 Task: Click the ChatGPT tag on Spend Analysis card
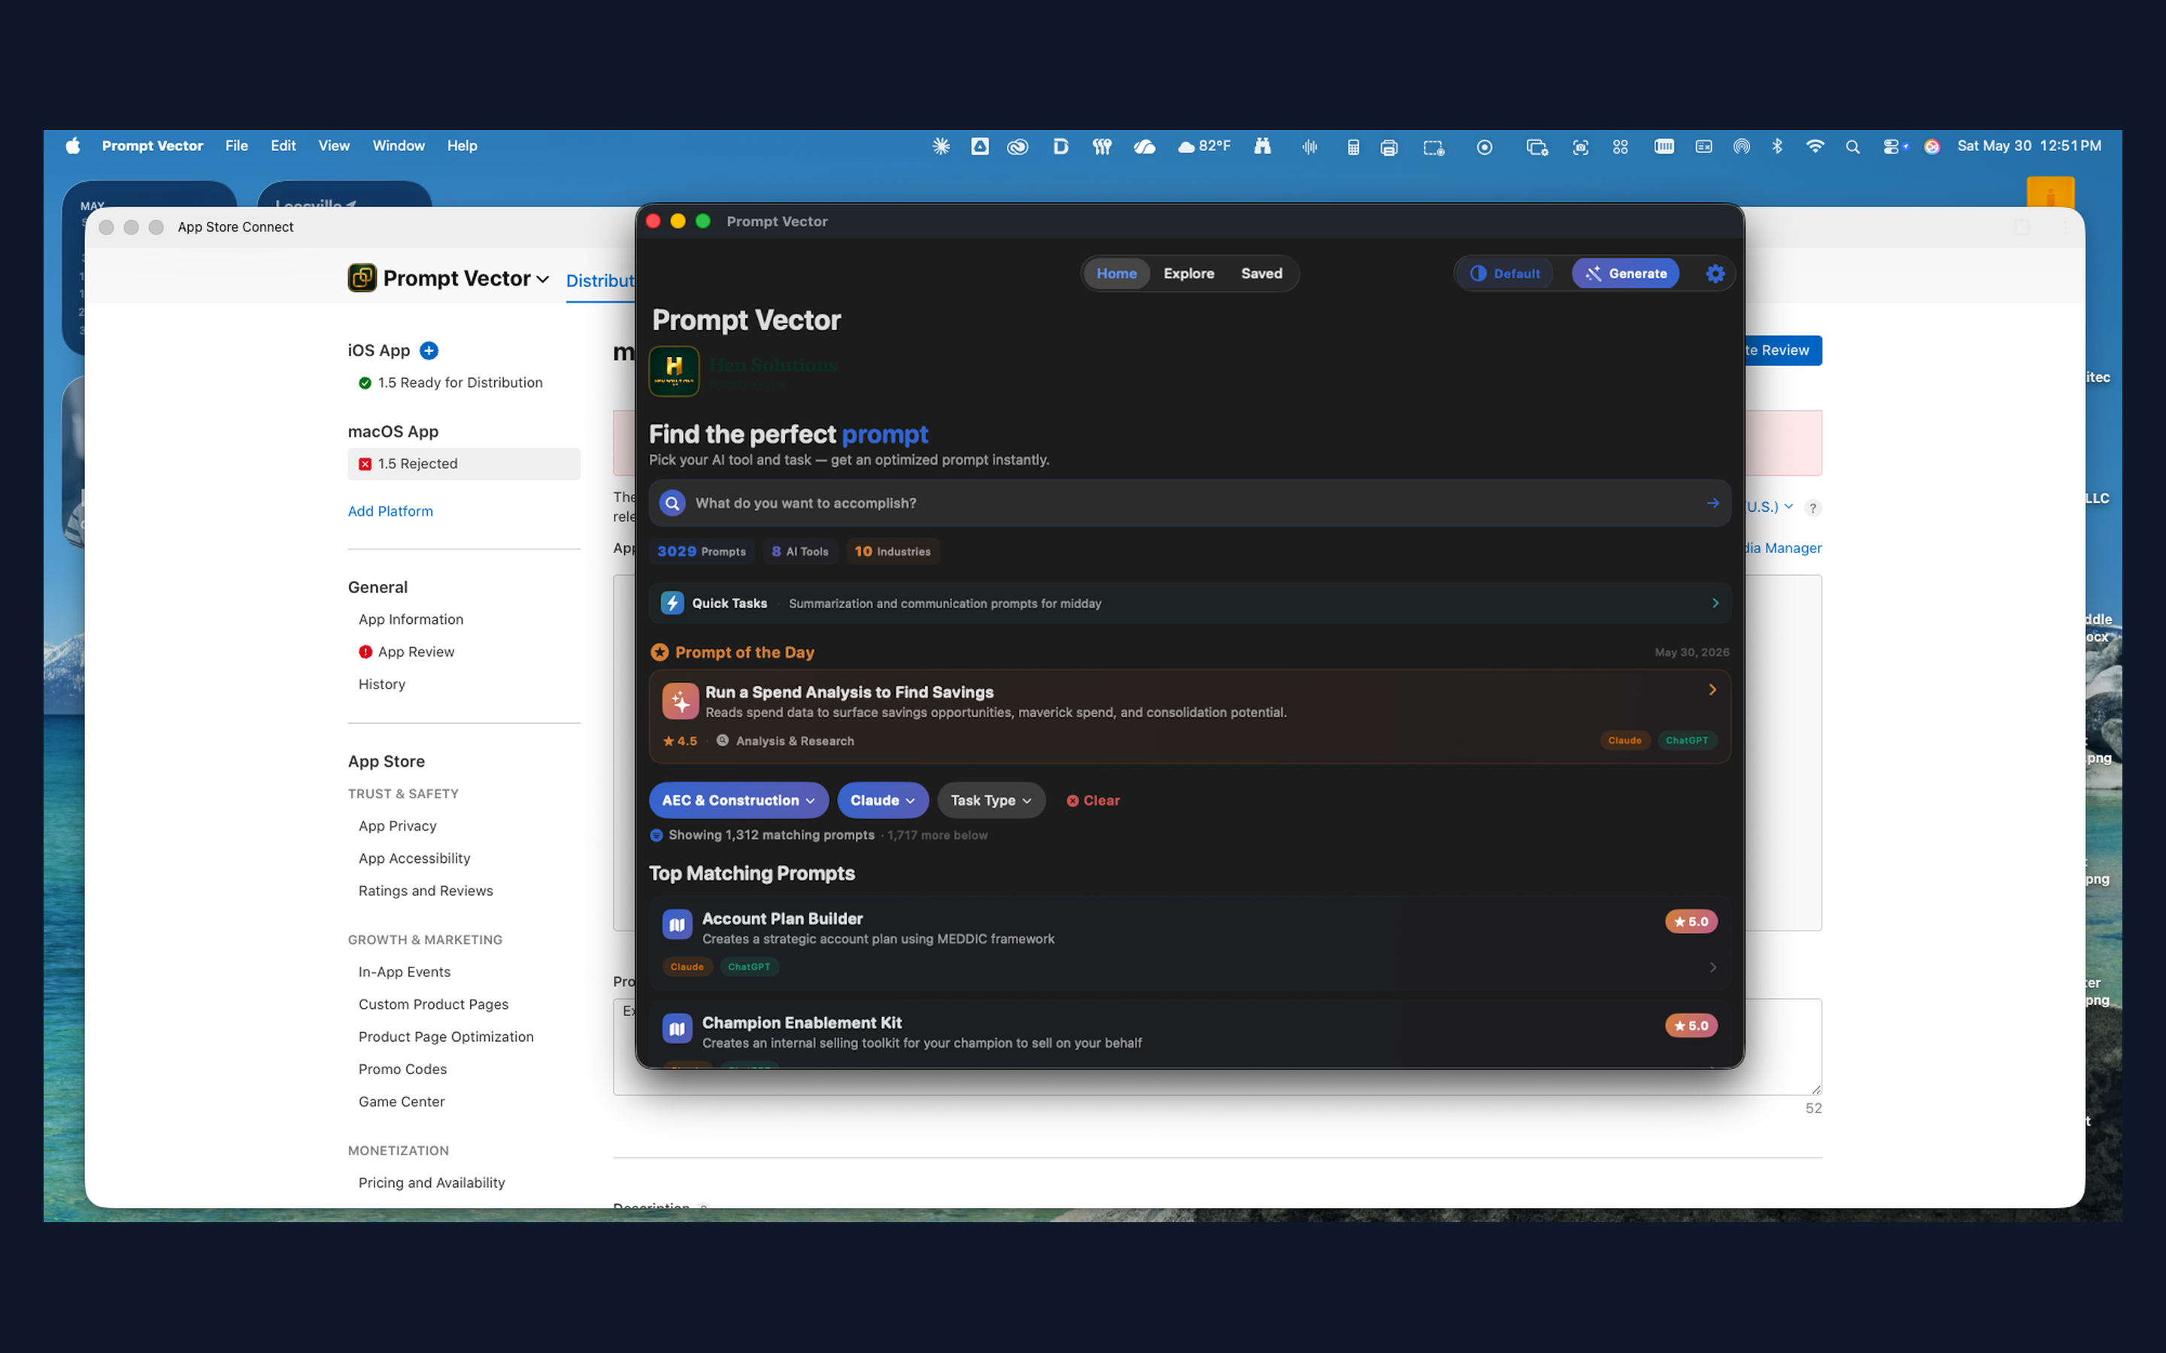(1686, 740)
